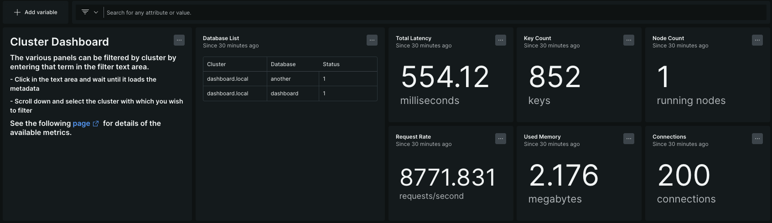Open Database List panel options menu
Screen dimensions: 772x223
pyautogui.click(x=372, y=40)
